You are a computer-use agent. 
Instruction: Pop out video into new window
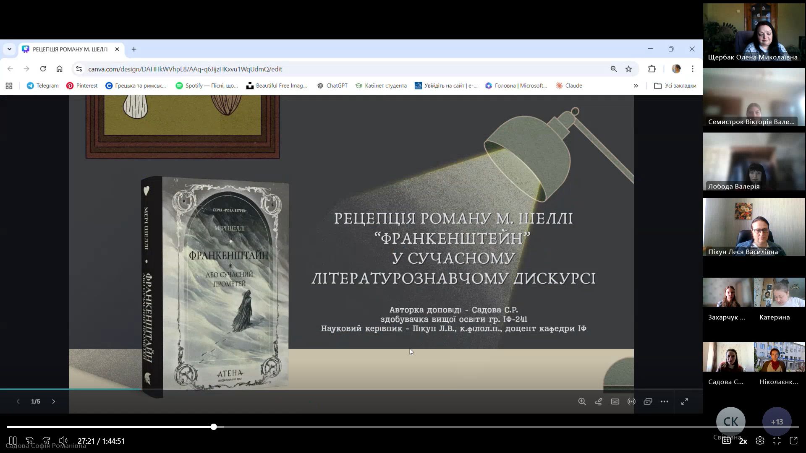pos(793,441)
